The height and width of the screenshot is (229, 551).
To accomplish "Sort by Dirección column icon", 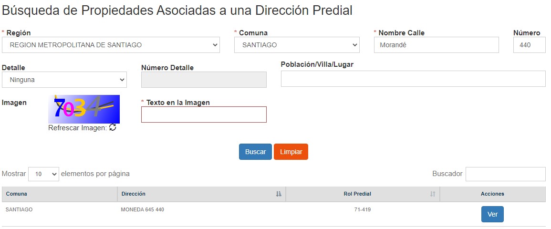I will (279, 194).
